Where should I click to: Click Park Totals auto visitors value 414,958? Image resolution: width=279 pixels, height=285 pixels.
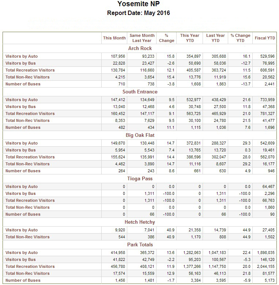[x=118, y=253]
